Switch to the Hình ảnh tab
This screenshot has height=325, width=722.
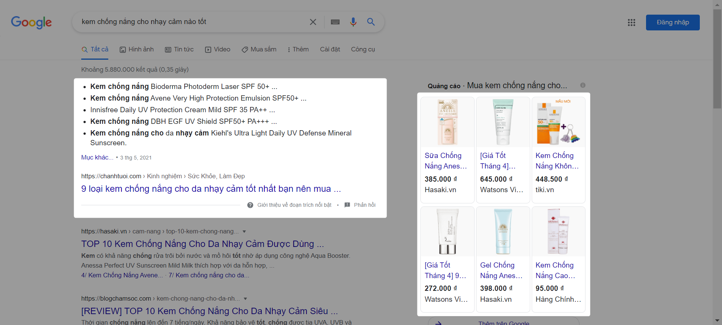click(137, 50)
